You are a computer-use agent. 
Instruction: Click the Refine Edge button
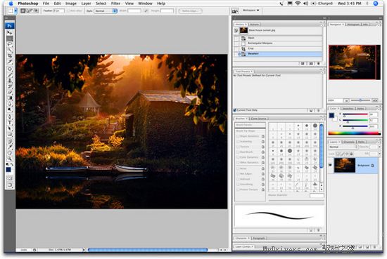(x=190, y=11)
